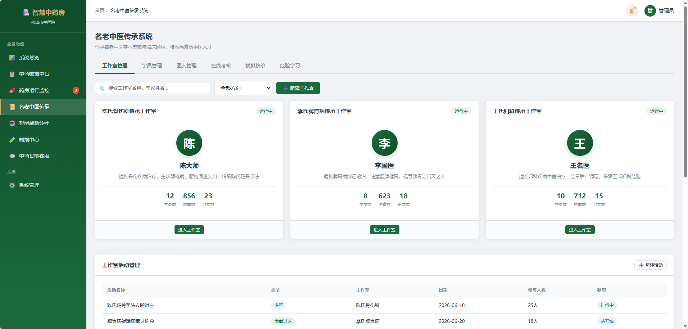688x329 pixels.
Task: Click the 新建工作室 button
Action: [298, 88]
